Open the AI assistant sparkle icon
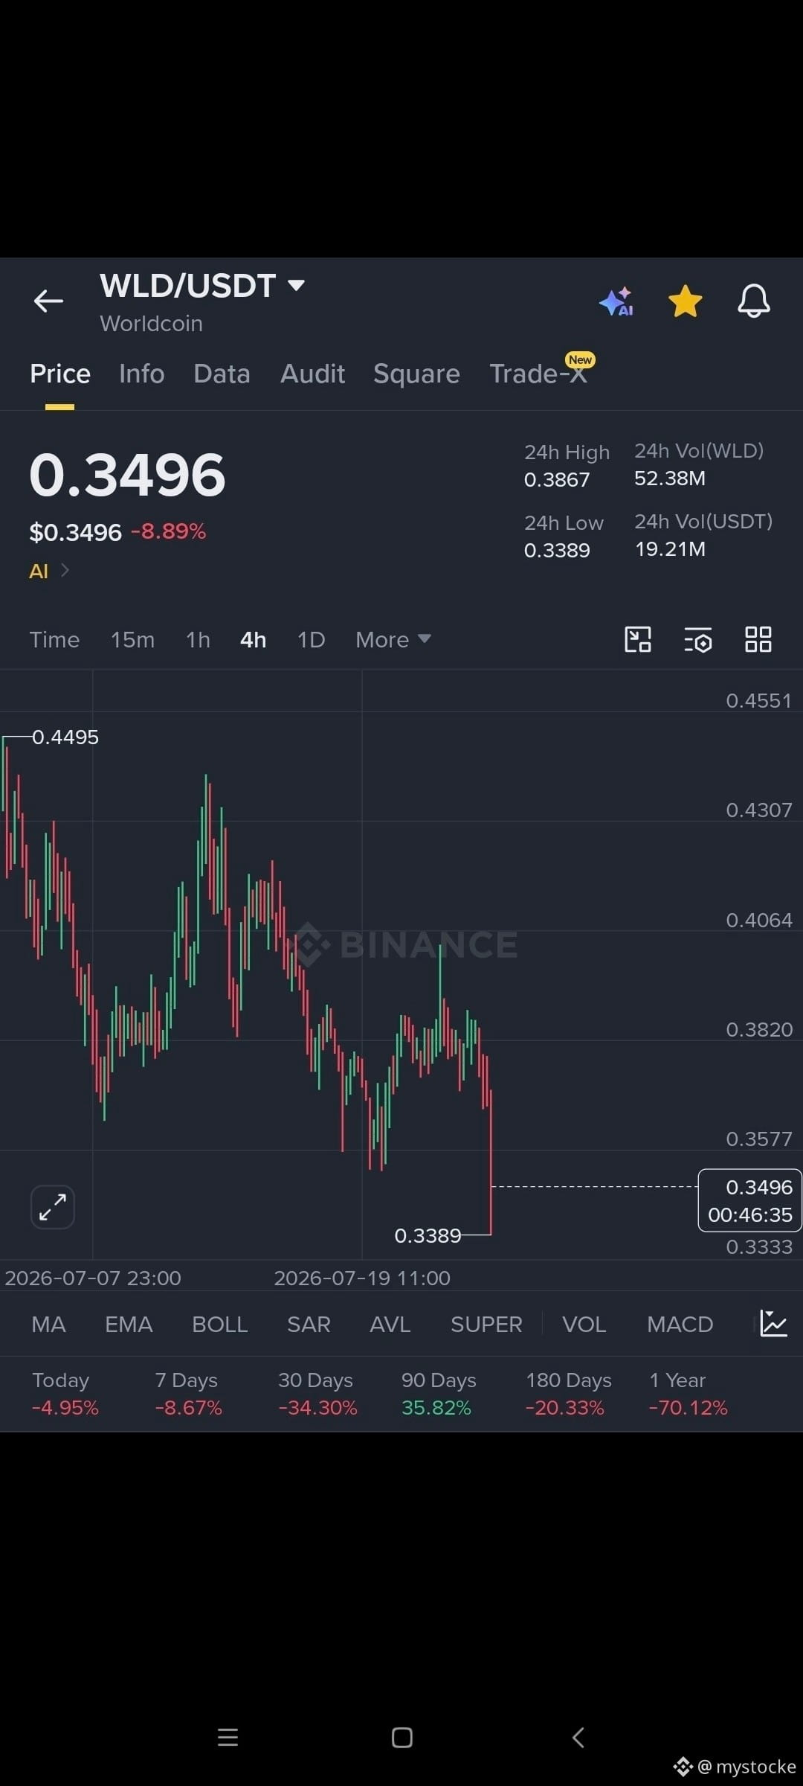This screenshot has width=803, height=1786. pyautogui.click(x=616, y=301)
